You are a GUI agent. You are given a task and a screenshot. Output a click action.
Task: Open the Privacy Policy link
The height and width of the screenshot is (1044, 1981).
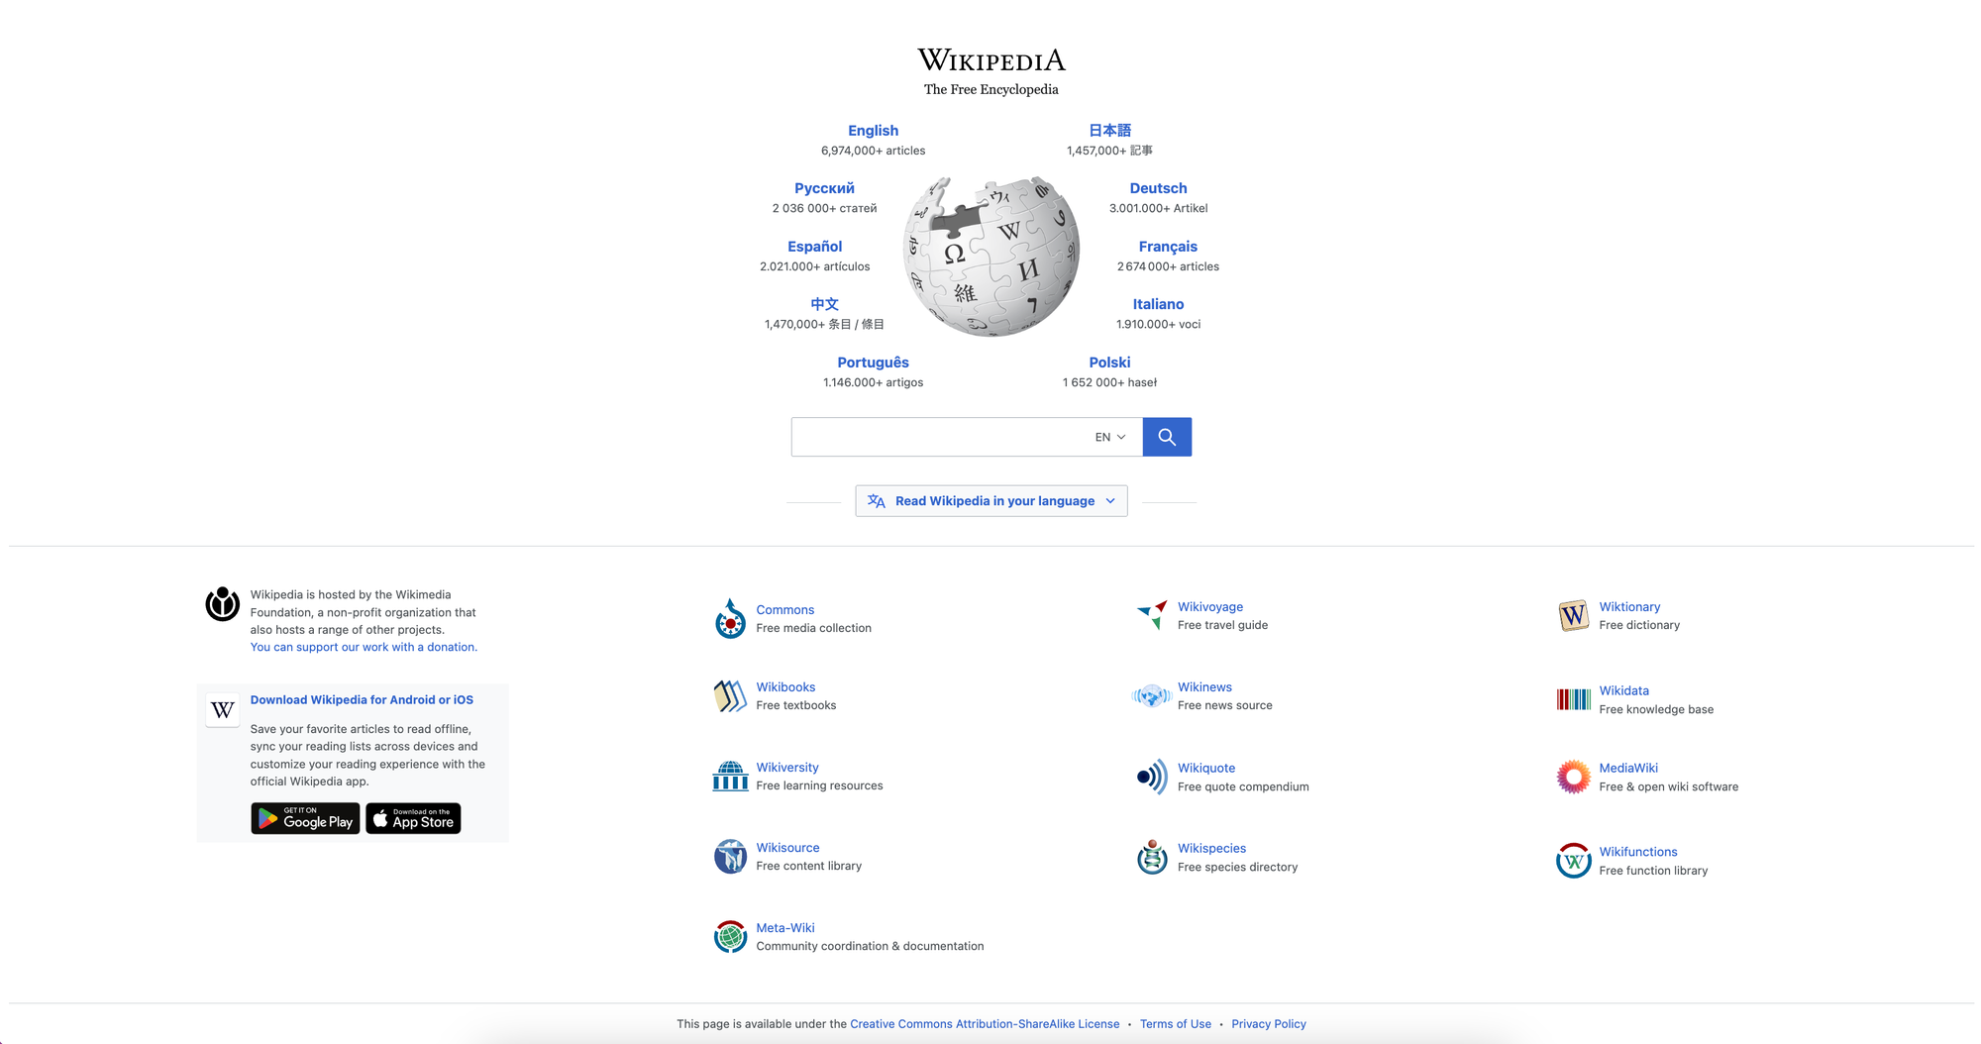pos(1268,1024)
